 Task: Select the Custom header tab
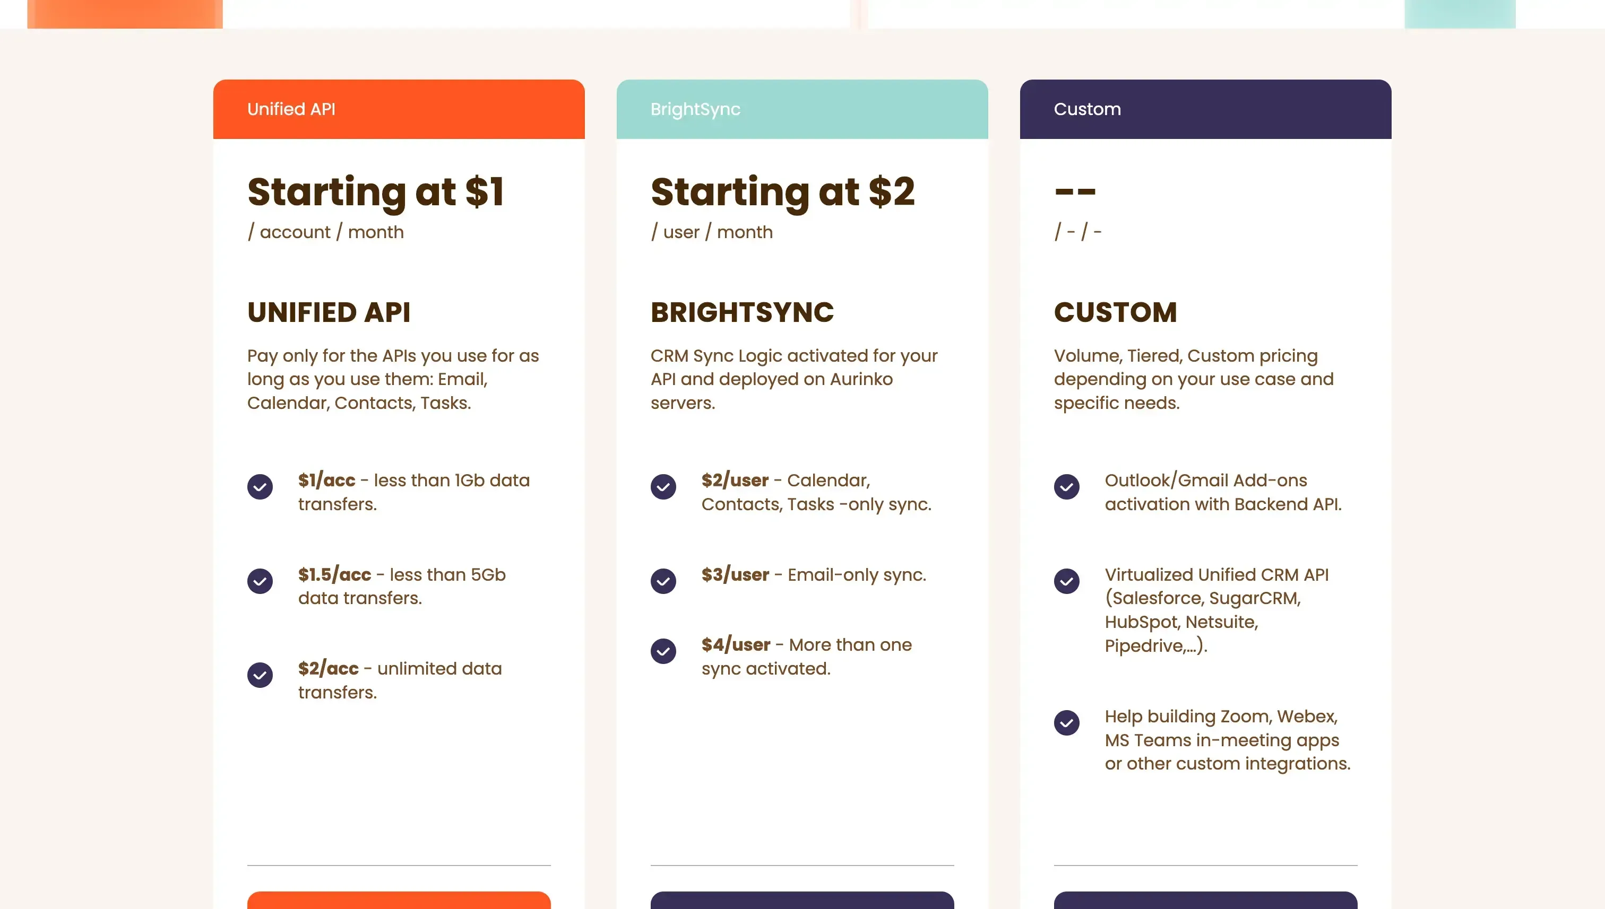[1087, 109]
